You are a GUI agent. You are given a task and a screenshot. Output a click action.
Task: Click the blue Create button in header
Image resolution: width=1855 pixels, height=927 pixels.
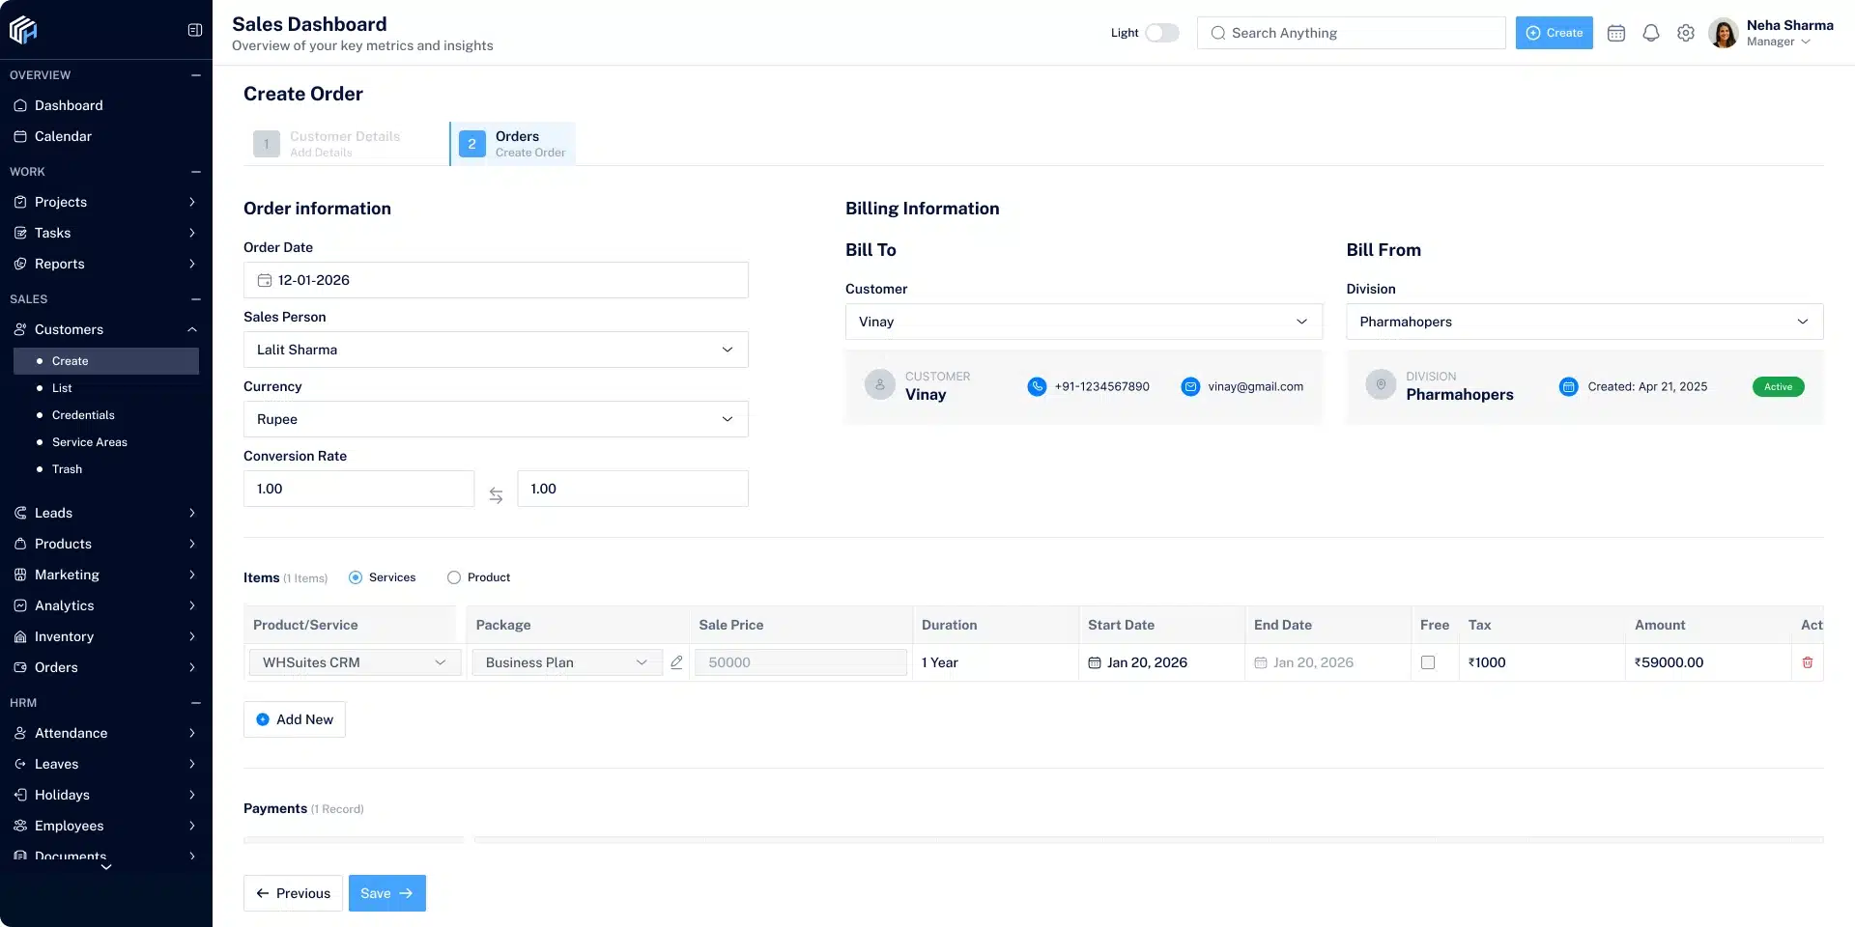(x=1554, y=33)
